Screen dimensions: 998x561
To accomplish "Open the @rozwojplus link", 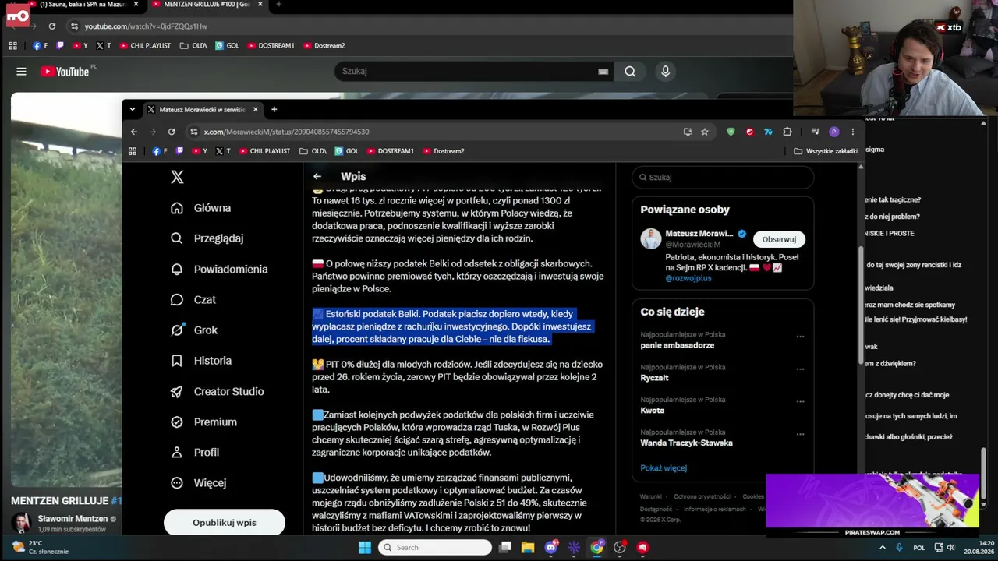I will click(688, 278).
